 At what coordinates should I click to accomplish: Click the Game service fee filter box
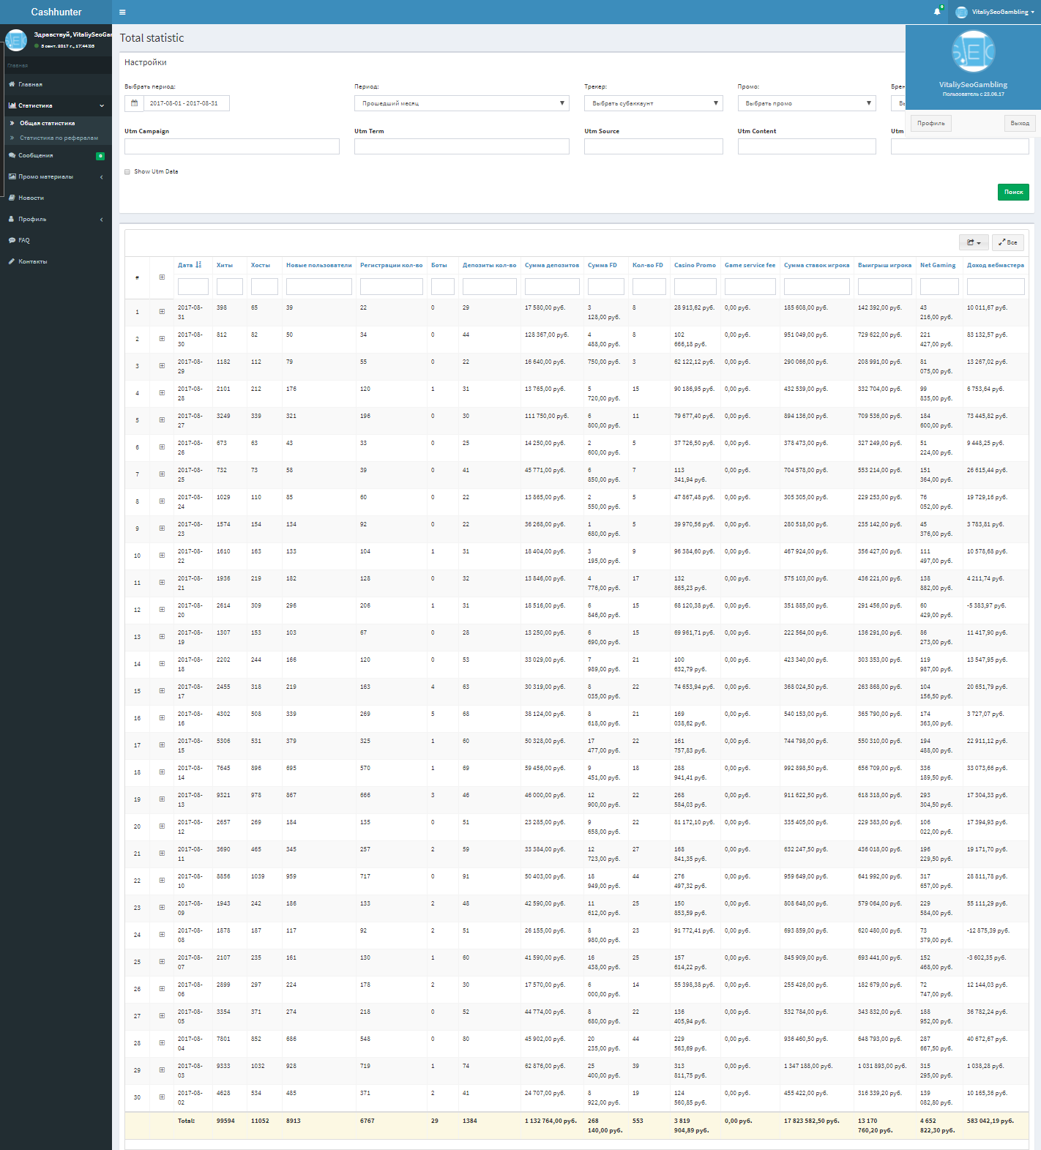[750, 286]
